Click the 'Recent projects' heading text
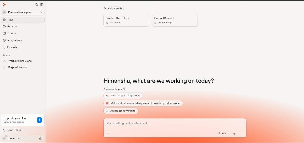The image size is (304, 143). tap(113, 8)
